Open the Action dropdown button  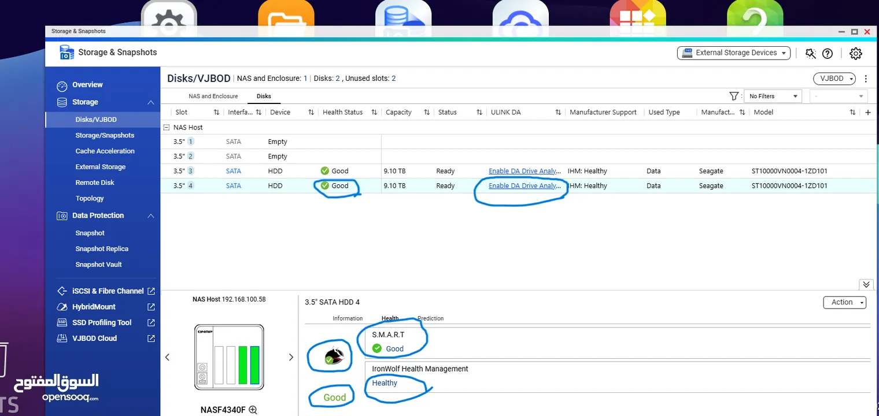point(844,302)
